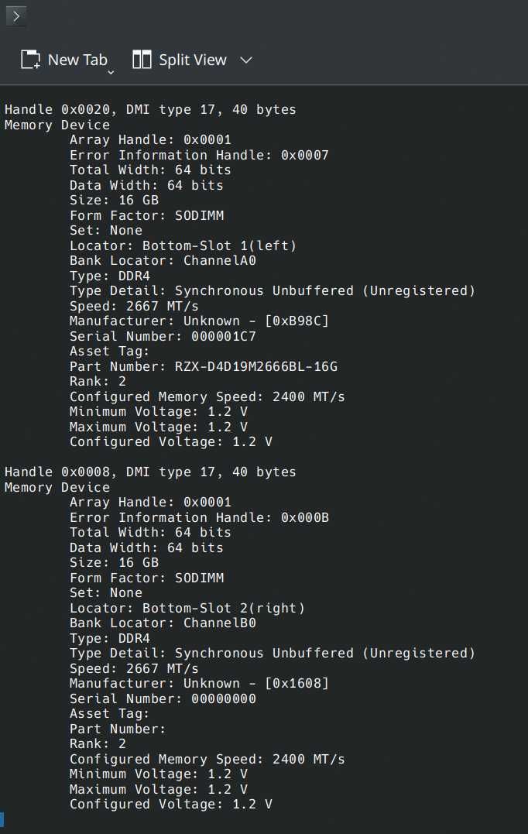Click the Split View icon
The image size is (528, 834).
click(x=142, y=60)
